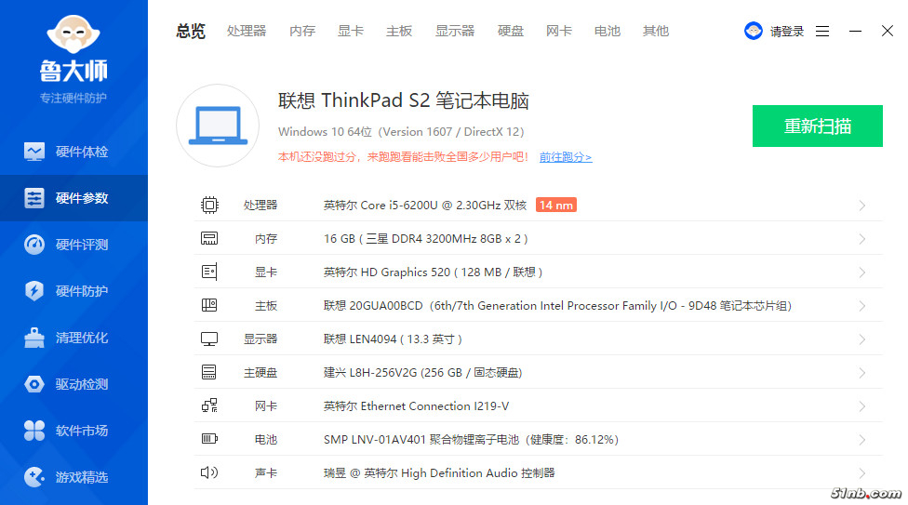Open the 软件市场 clover icon
The height and width of the screenshot is (505, 908).
34,431
